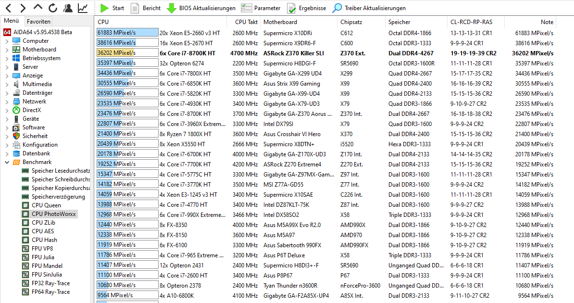Click the Ergebnisse toolbar icon
This screenshot has height=303, width=574.
[291, 8]
